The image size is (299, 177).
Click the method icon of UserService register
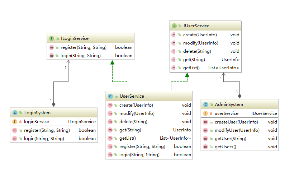[x=110, y=146]
